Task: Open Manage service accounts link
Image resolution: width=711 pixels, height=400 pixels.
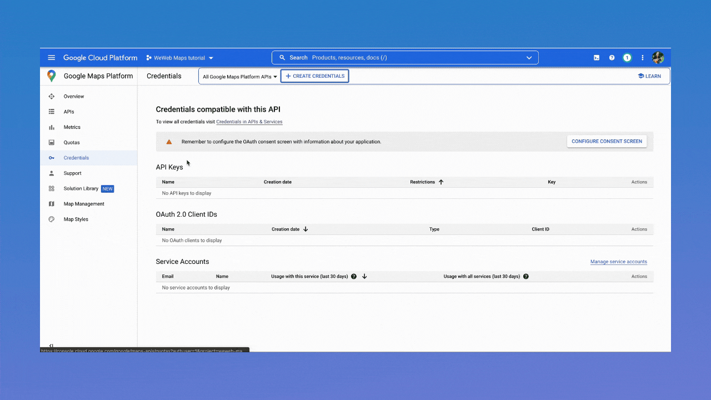Action: [618, 261]
